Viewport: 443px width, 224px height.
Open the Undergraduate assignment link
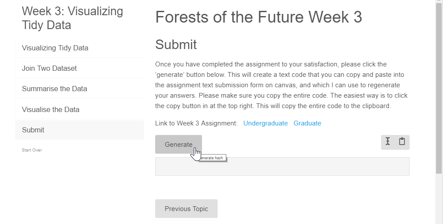(x=265, y=123)
